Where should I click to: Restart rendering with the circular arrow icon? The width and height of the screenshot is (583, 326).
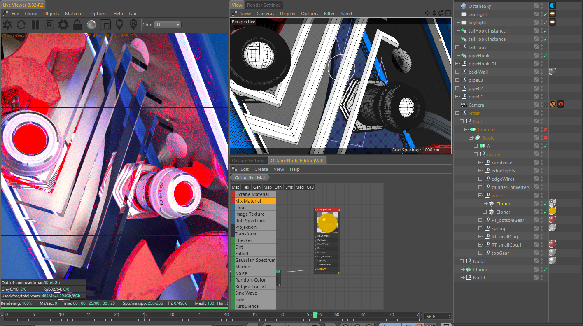point(21,25)
